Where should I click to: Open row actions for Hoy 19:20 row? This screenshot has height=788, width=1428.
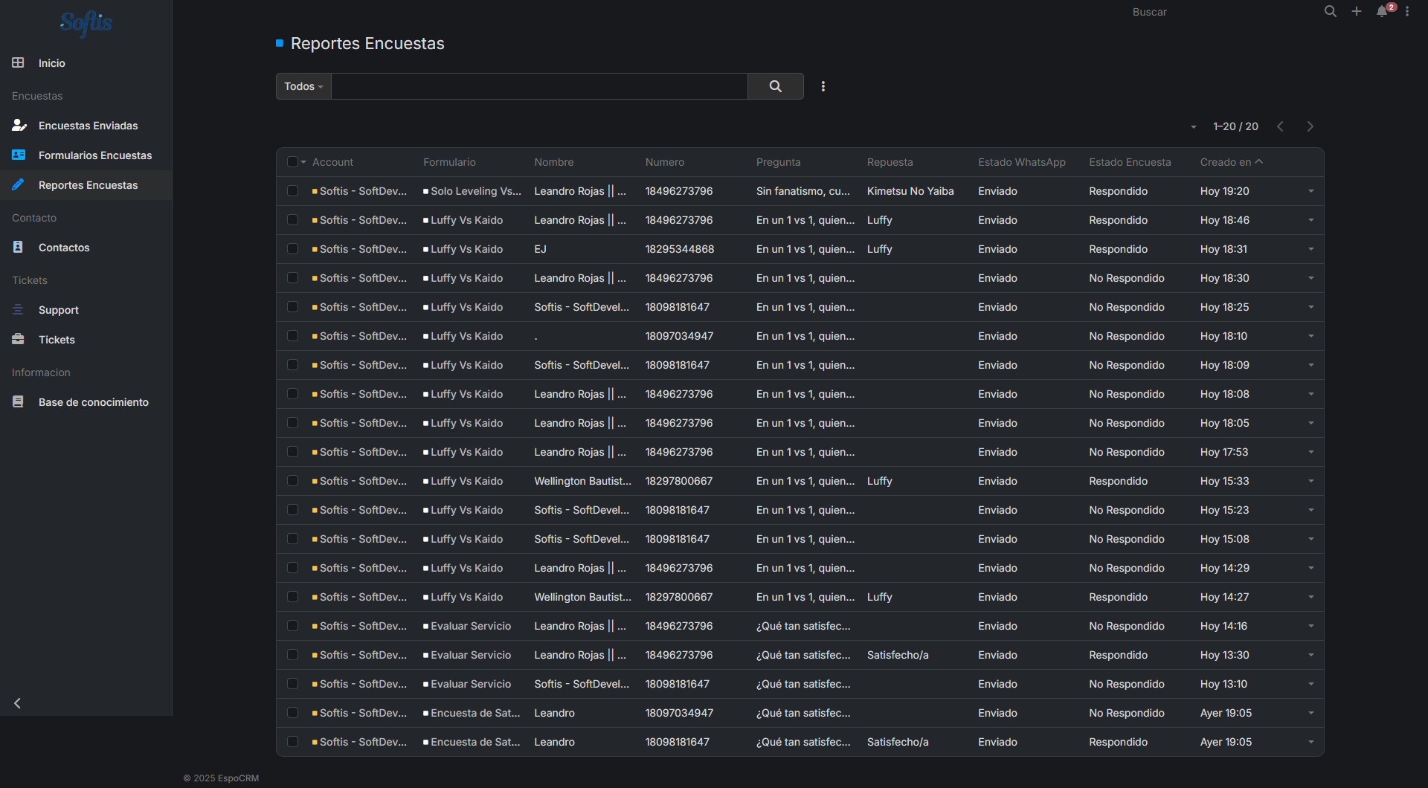click(x=1310, y=191)
